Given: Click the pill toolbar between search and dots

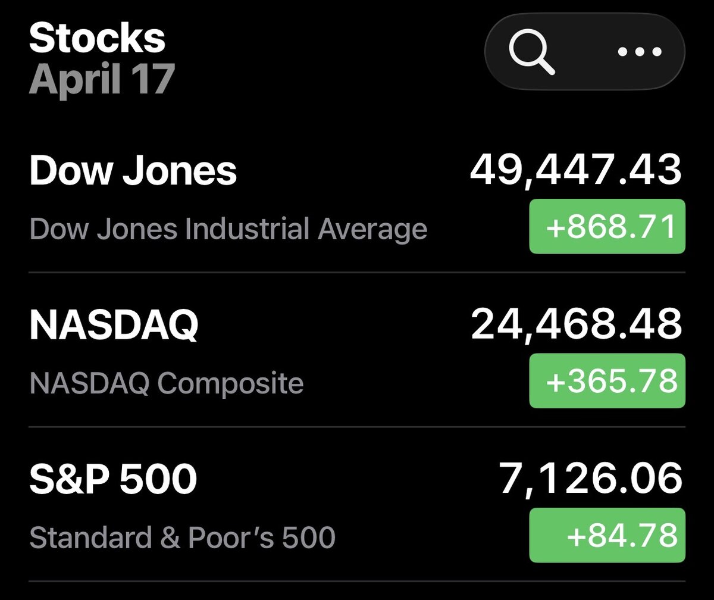Looking at the screenshot, I should coord(586,52).
